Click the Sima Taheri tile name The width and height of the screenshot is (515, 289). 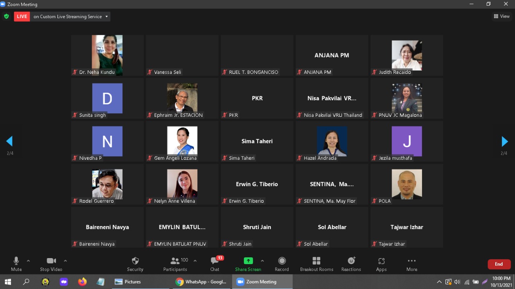[x=257, y=141]
